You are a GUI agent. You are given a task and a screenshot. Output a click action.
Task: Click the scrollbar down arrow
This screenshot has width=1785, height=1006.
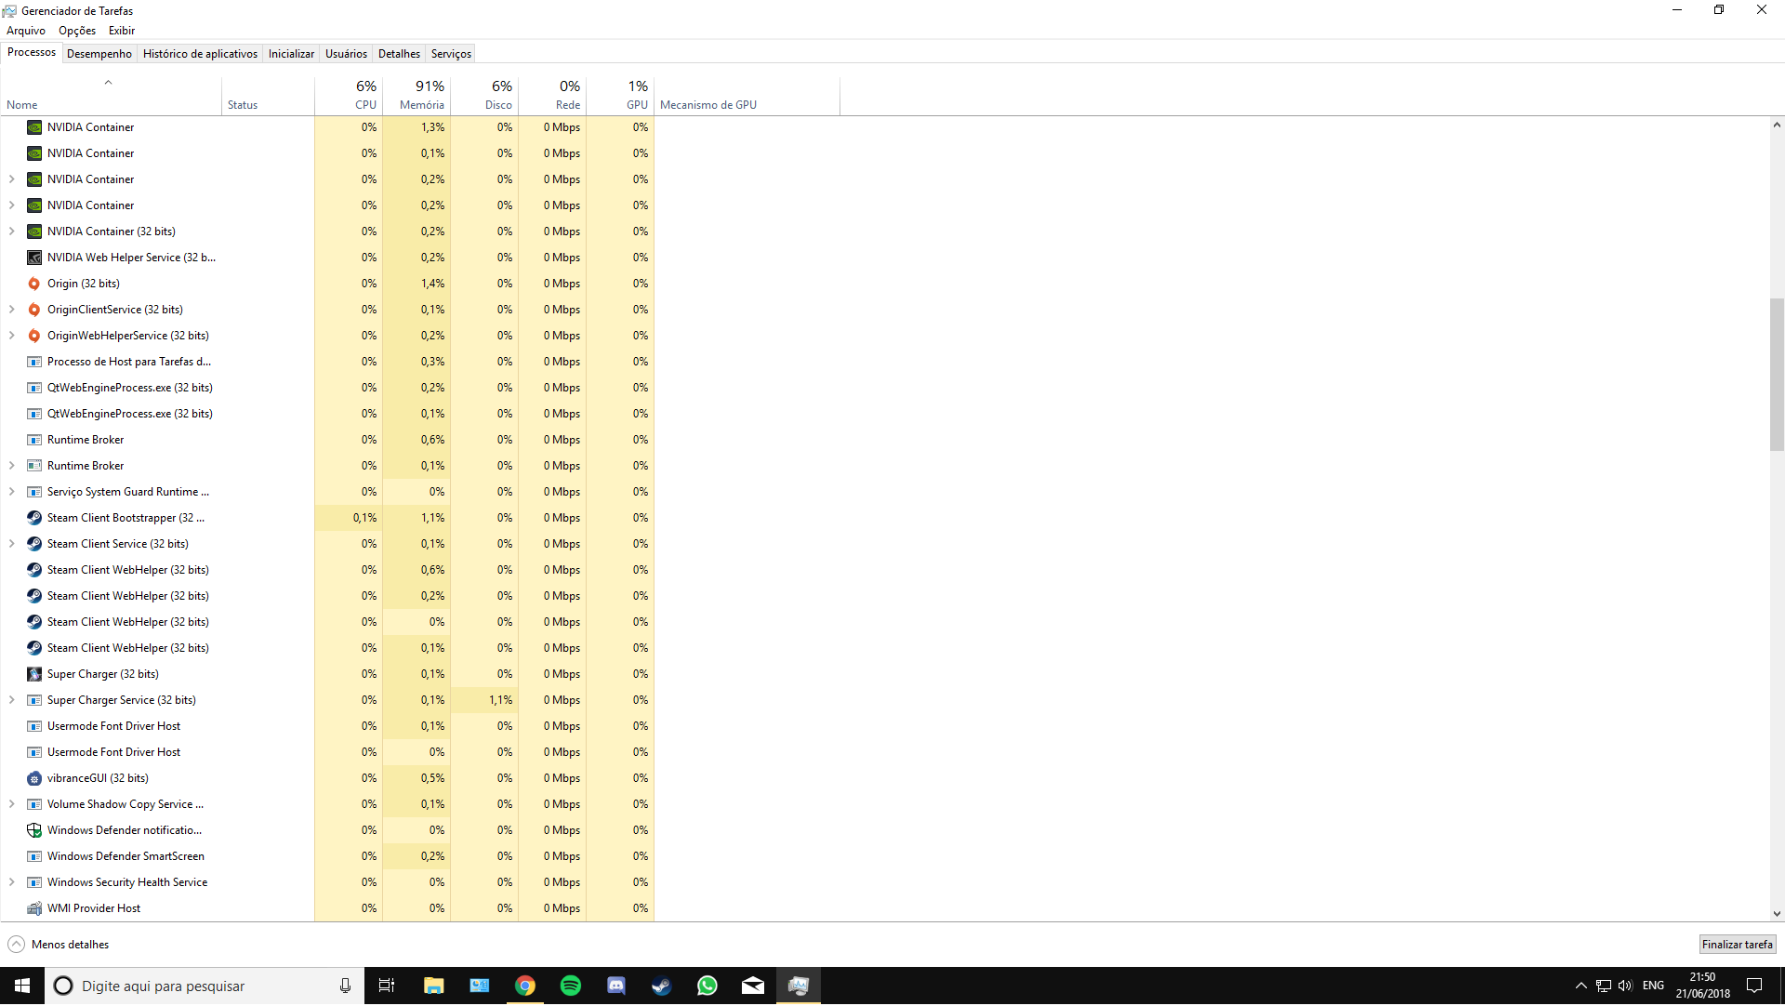pos(1777,914)
